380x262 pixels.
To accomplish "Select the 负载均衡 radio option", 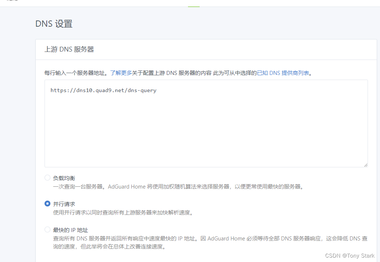I will tap(47, 178).
